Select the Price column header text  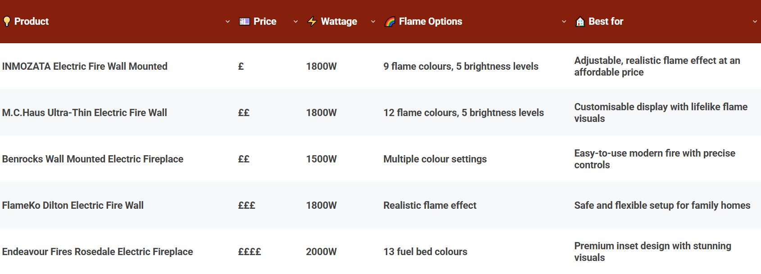[264, 21]
